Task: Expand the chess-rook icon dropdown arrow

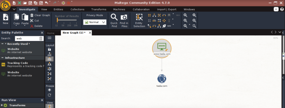Action: (173, 19)
